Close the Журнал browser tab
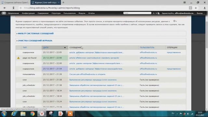Viewport: 208px width, 117px height. 59,2
